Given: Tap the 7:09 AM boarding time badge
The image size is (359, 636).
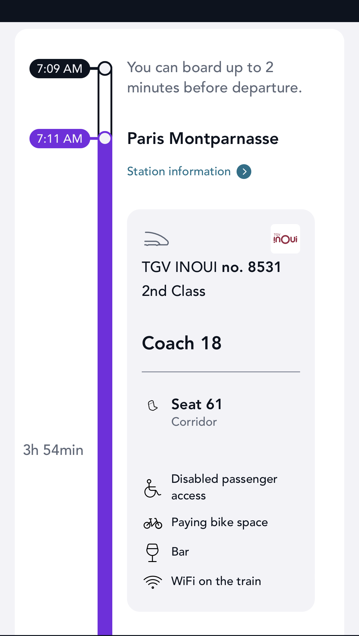Looking at the screenshot, I should coord(60,69).
